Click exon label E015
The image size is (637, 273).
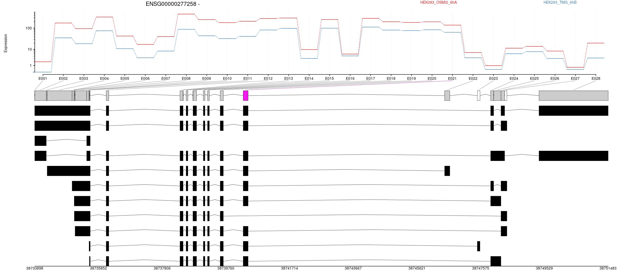[329, 78]
